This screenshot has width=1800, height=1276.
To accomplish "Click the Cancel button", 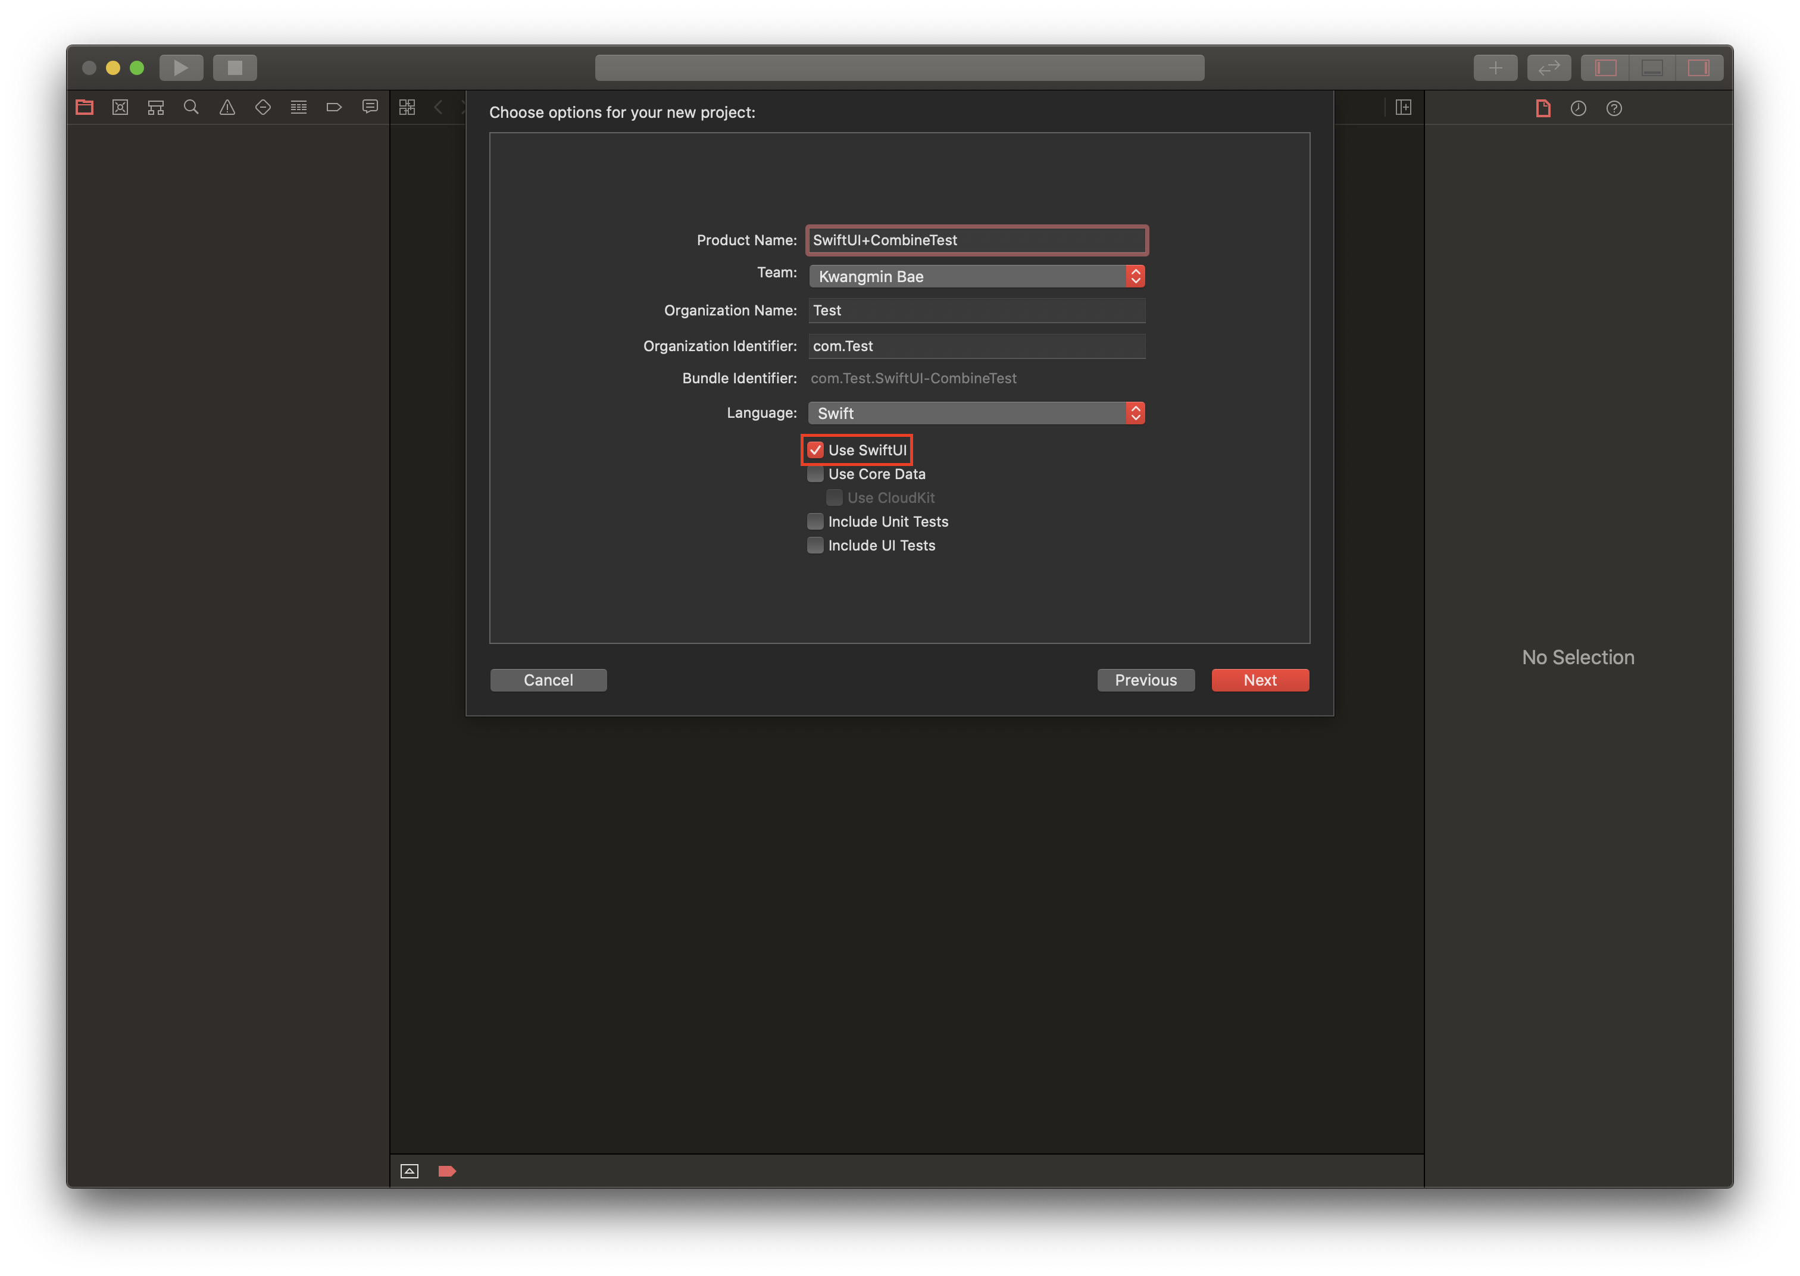I will [548, 680].
